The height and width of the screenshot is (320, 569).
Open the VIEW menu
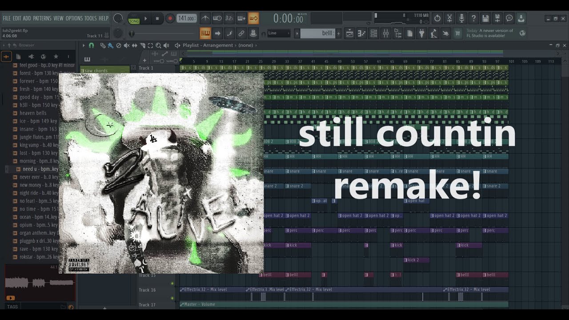tap(58, 18)
